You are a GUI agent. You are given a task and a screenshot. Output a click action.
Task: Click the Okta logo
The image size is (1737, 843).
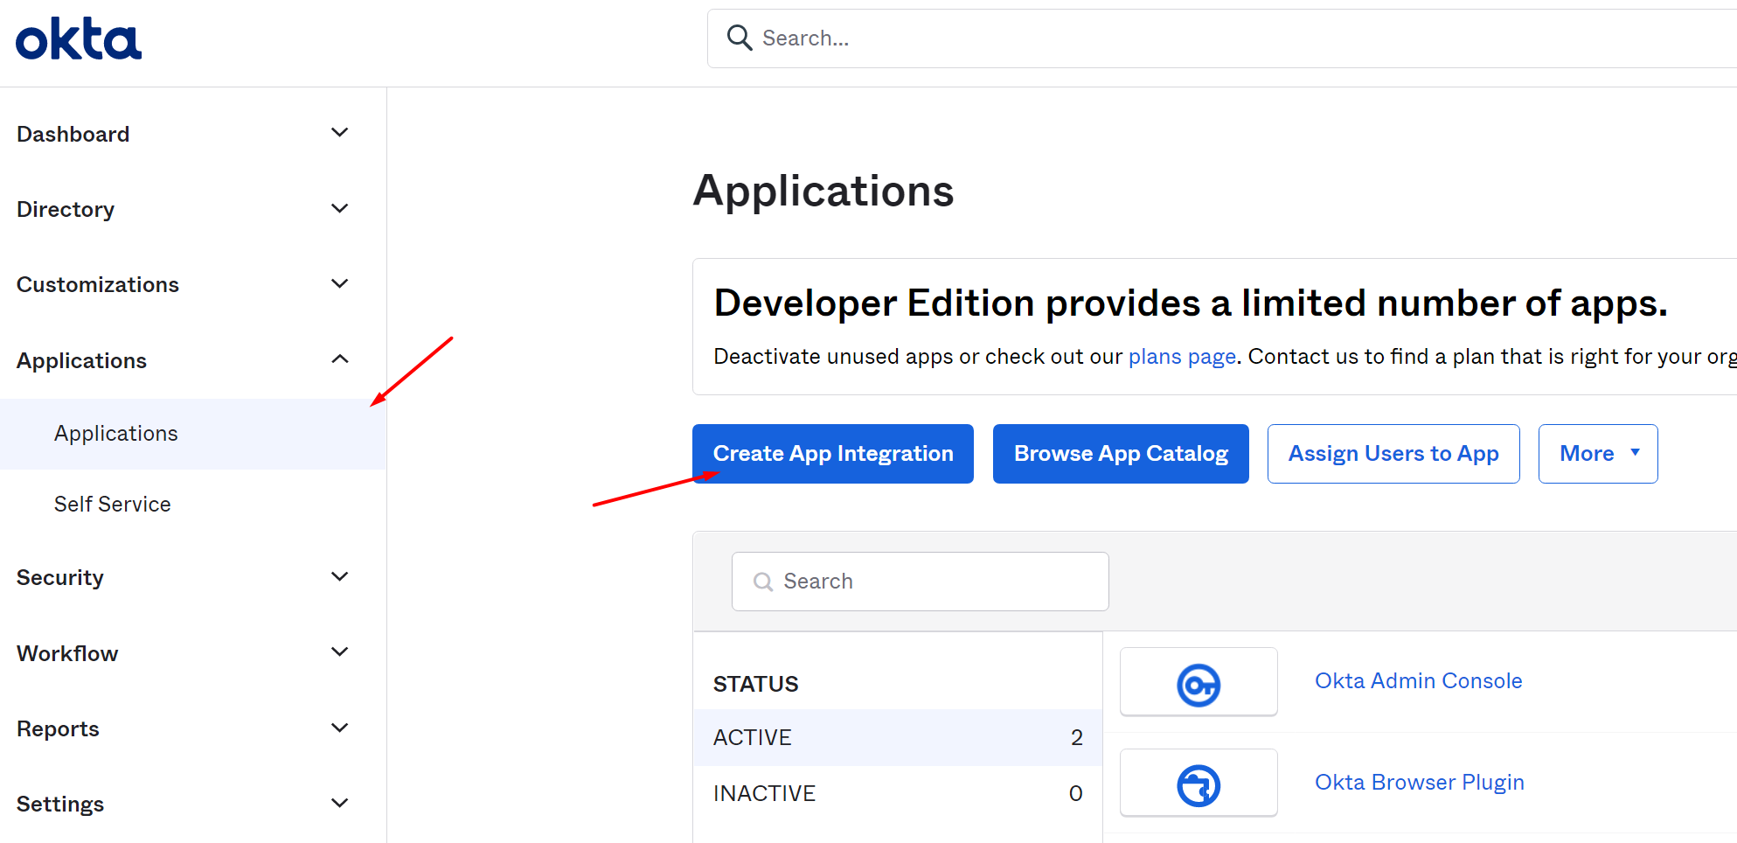[x=79, y=39]
